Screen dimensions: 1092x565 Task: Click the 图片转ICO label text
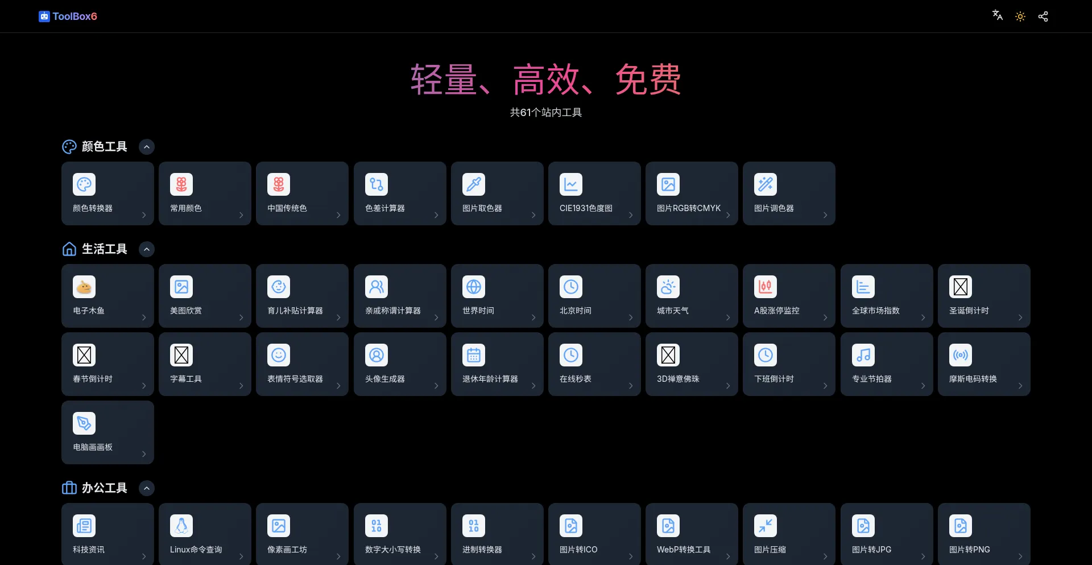(578, 550)
